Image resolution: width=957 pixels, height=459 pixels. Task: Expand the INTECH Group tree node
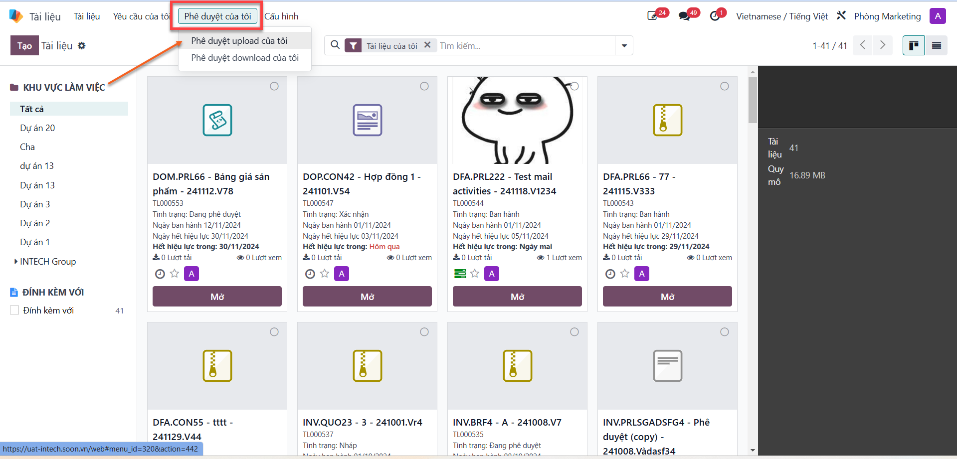pyautogui.click(x=16, y=261)
